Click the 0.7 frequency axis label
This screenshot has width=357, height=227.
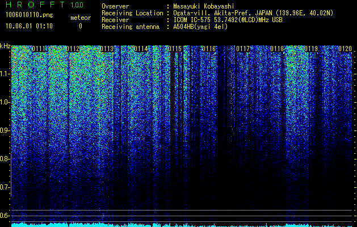tap(5, 187)
